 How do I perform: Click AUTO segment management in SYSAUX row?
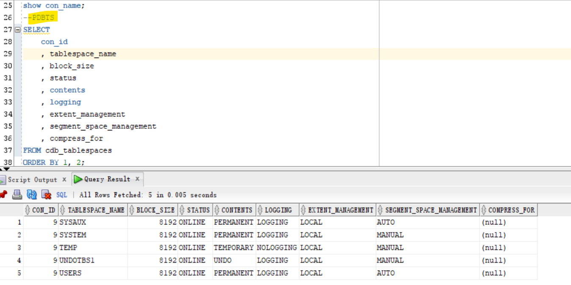pyautogui.click(x=427, y=222)
